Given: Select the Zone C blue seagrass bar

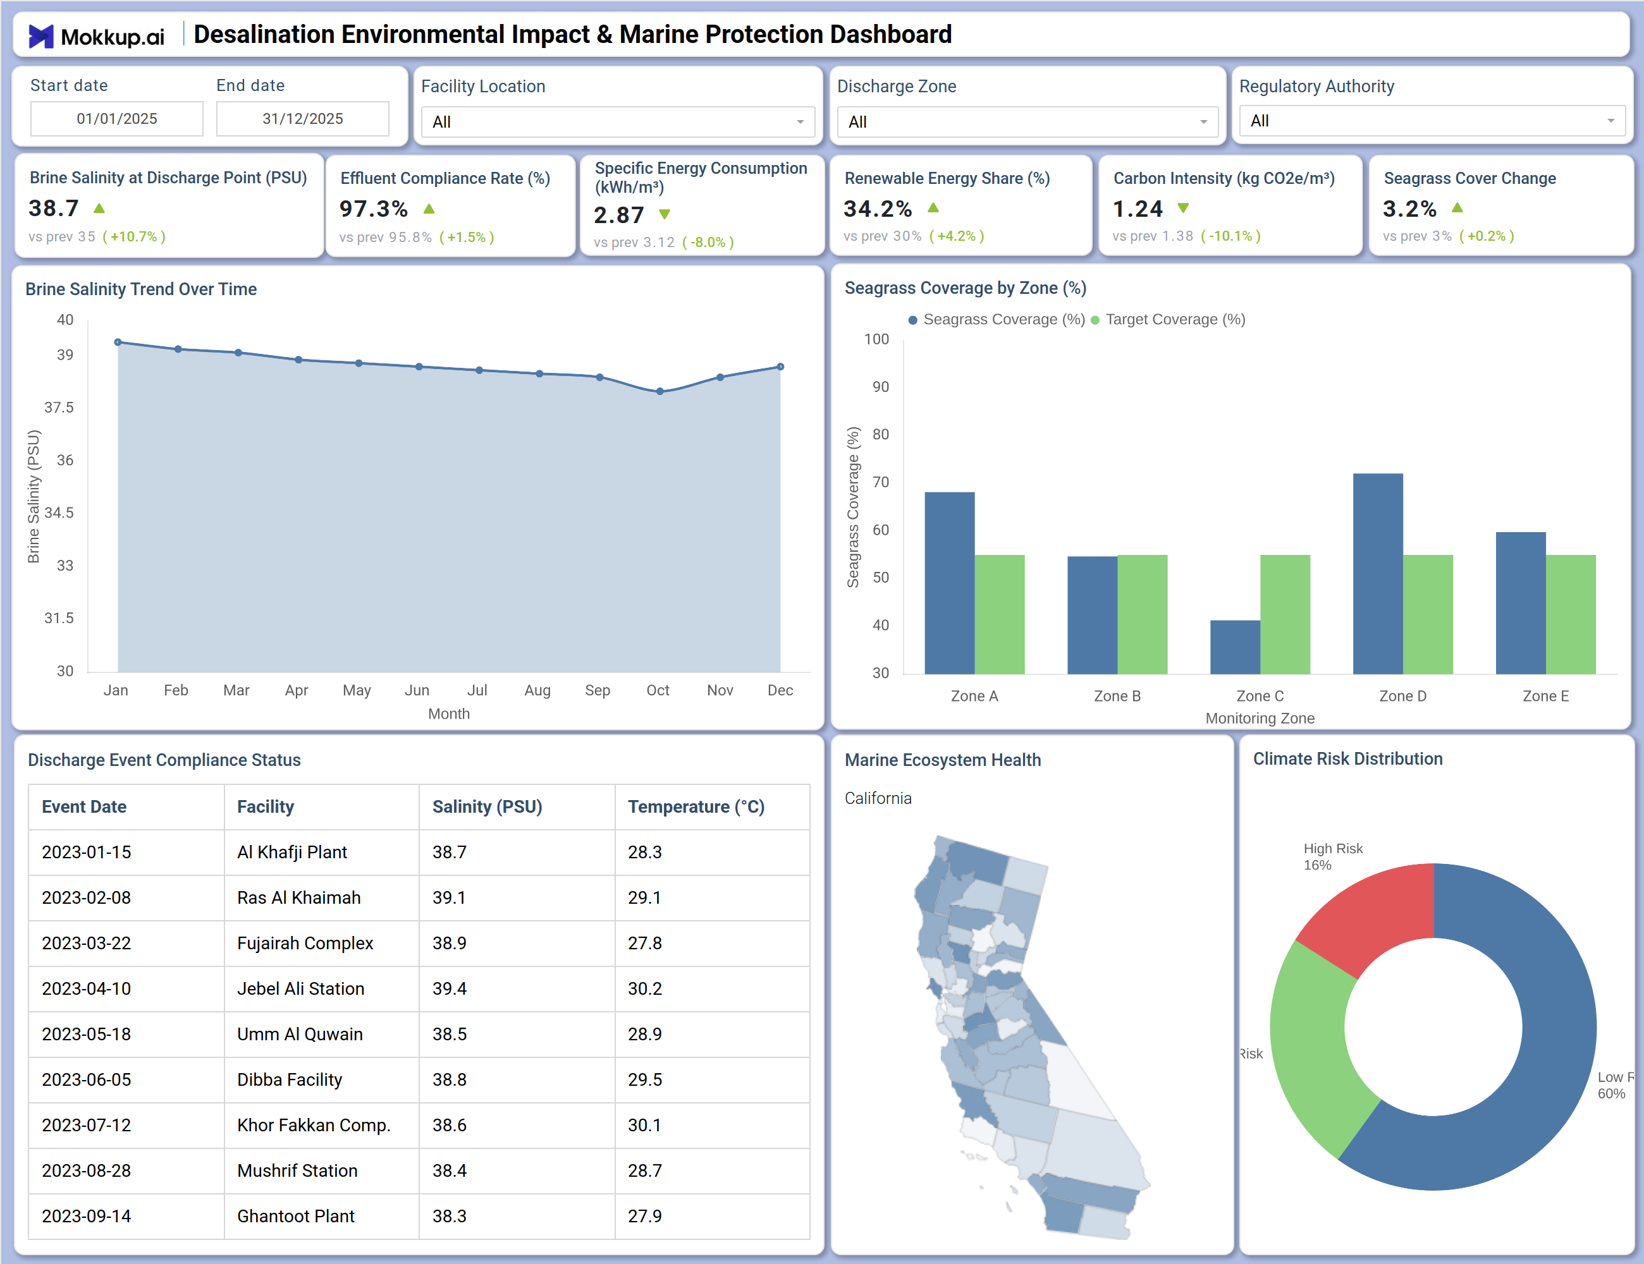Looking at the screenshot, I should click(x=1234, y=647).
